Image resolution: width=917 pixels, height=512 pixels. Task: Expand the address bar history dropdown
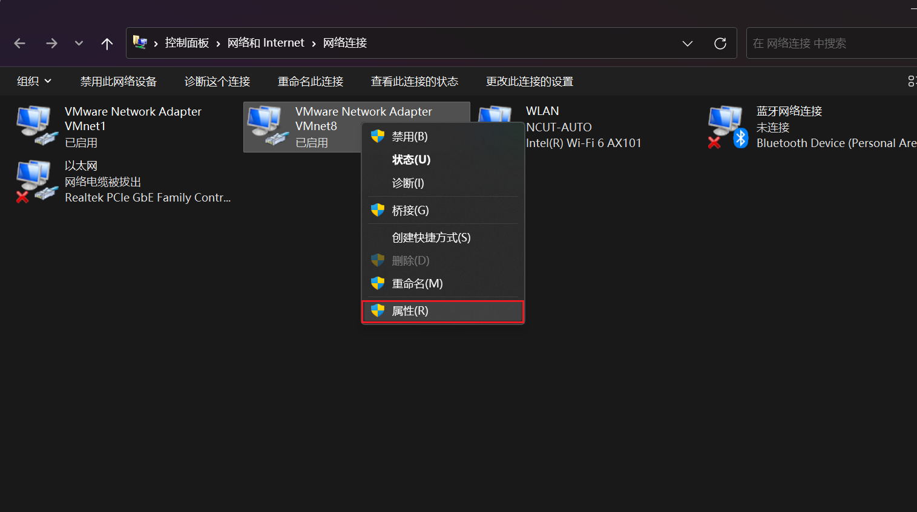pos(688,44)
